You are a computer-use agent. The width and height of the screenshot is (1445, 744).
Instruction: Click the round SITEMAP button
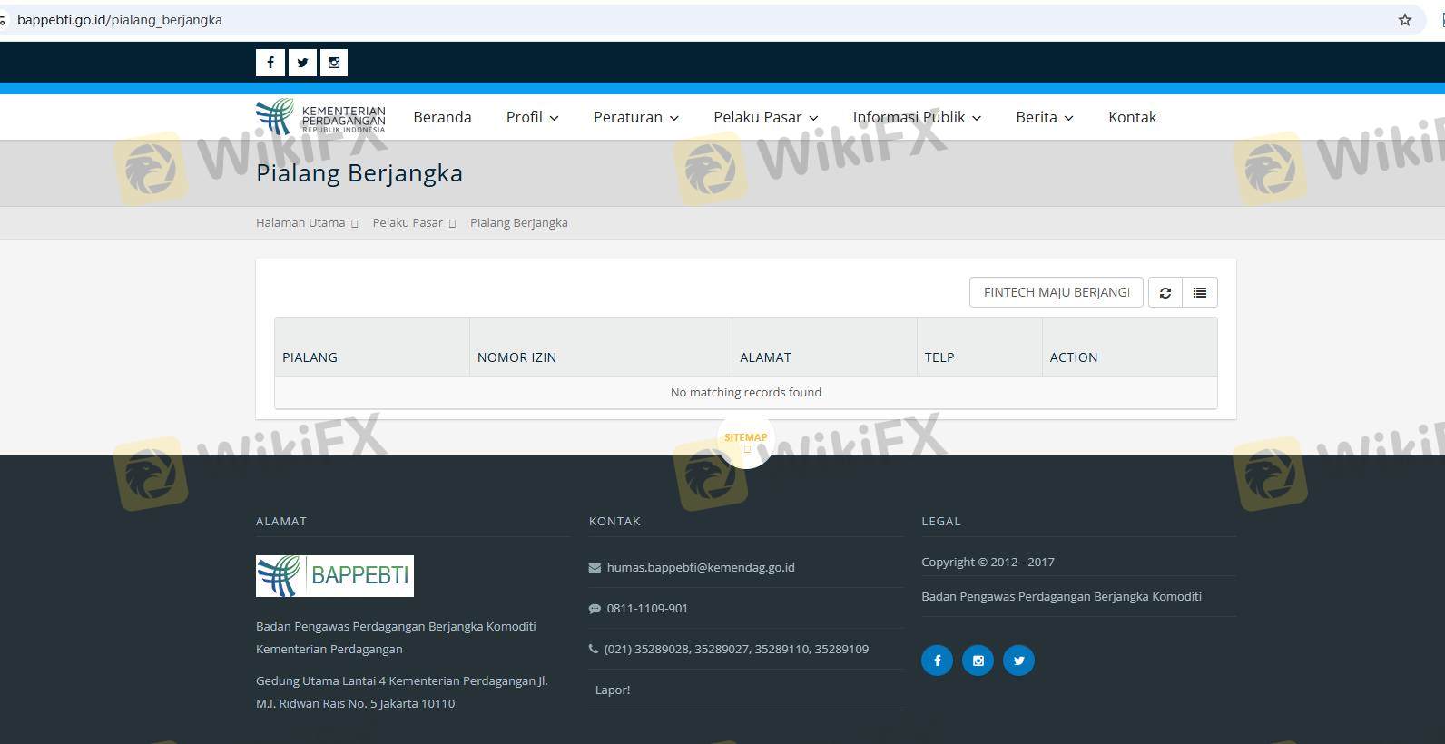745,439
